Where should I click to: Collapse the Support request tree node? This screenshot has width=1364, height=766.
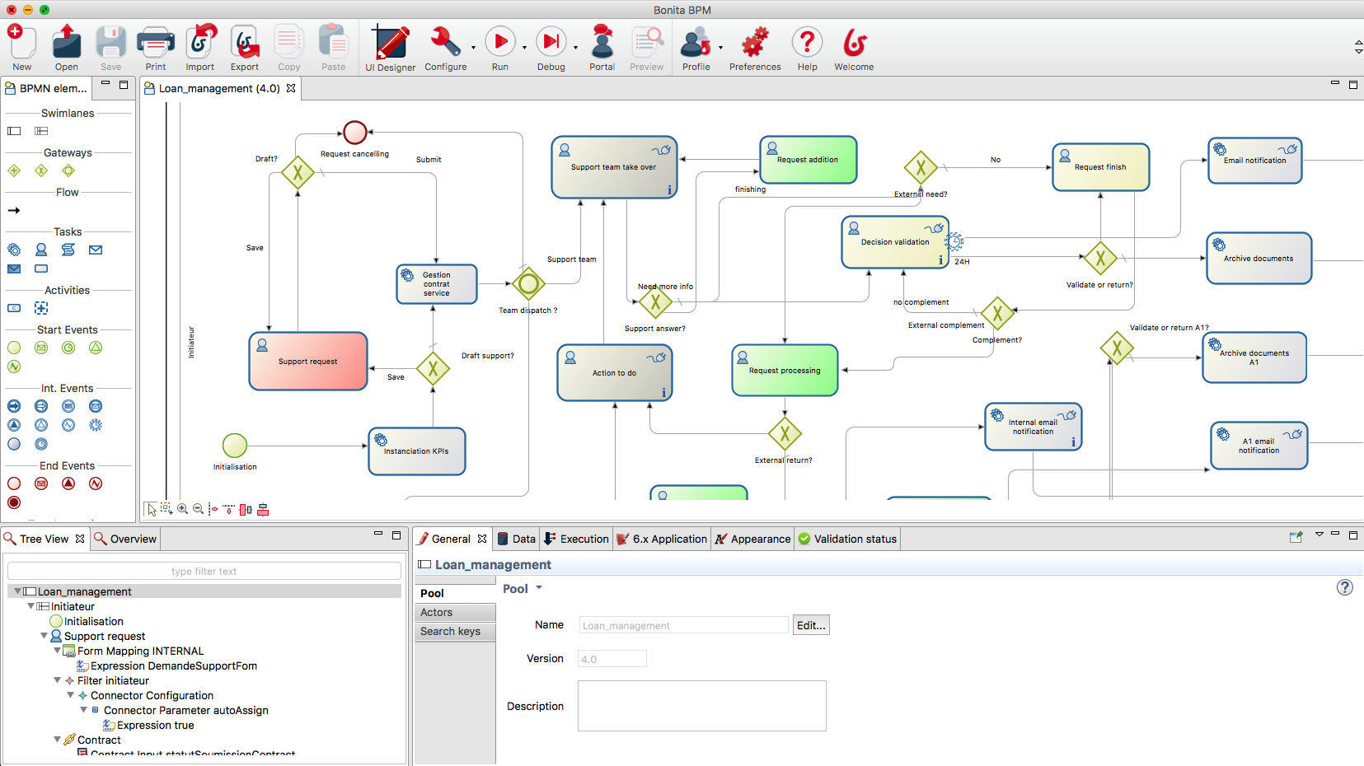point(45,636)
